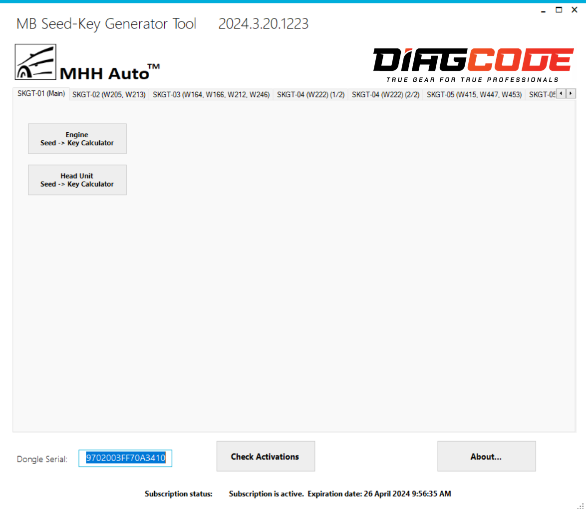Click the Dongle Serial input field
586x509 pixels.
125,458
